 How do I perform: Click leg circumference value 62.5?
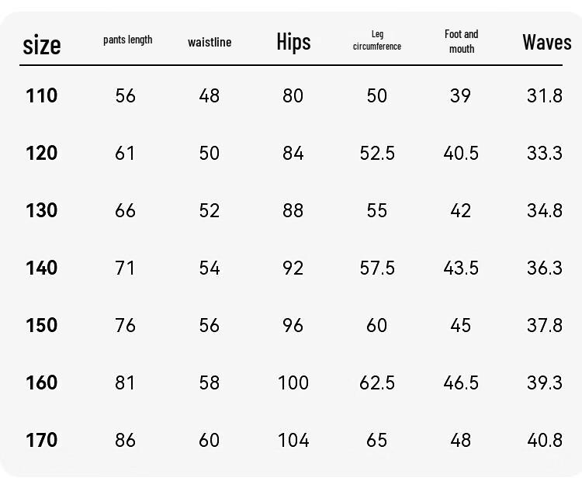pyautogui.click(x=377, y=382)
